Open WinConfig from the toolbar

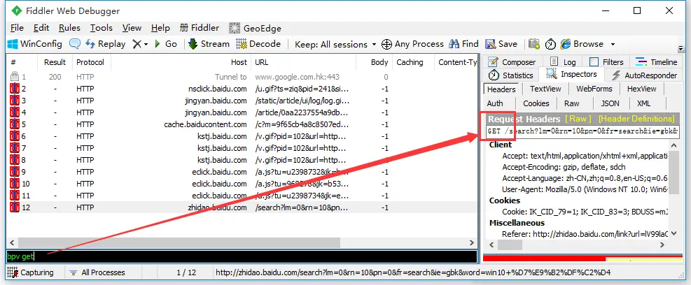(x=35, y=44)
